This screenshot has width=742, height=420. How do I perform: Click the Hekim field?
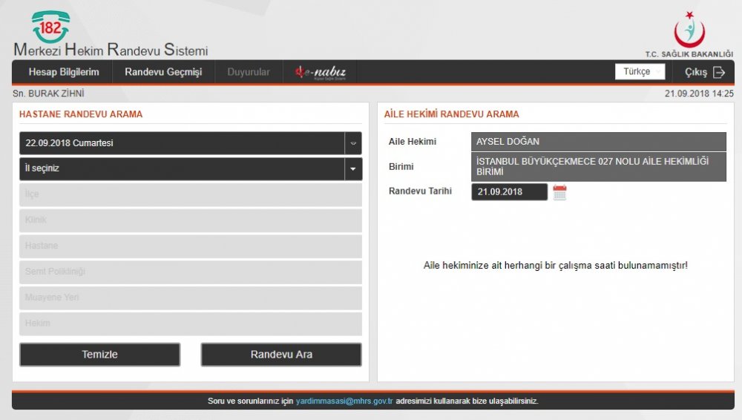coord(190,324)
